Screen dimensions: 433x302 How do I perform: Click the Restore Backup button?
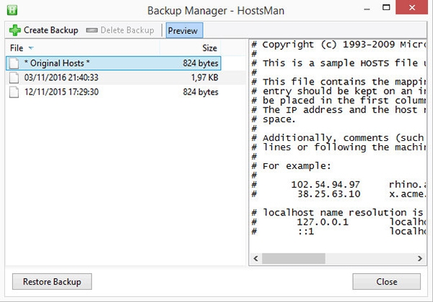tap(52, 282)
